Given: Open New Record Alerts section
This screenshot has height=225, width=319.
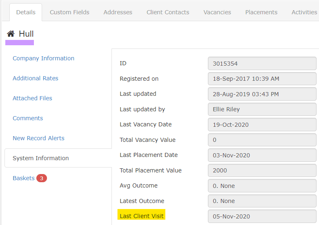Looking at the screenshot, I should [x=38, y=138].
